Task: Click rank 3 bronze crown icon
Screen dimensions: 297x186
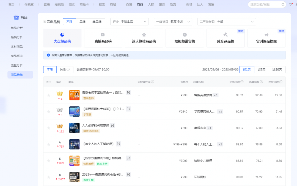Action: 60,126
